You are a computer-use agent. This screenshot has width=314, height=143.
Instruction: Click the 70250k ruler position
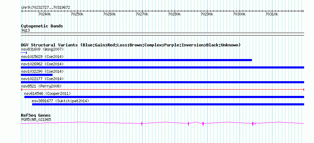coord(77,14)
